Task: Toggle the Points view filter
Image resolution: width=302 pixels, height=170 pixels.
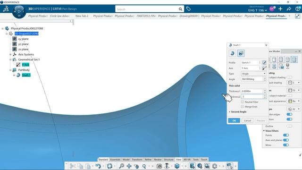Action: 286,135
